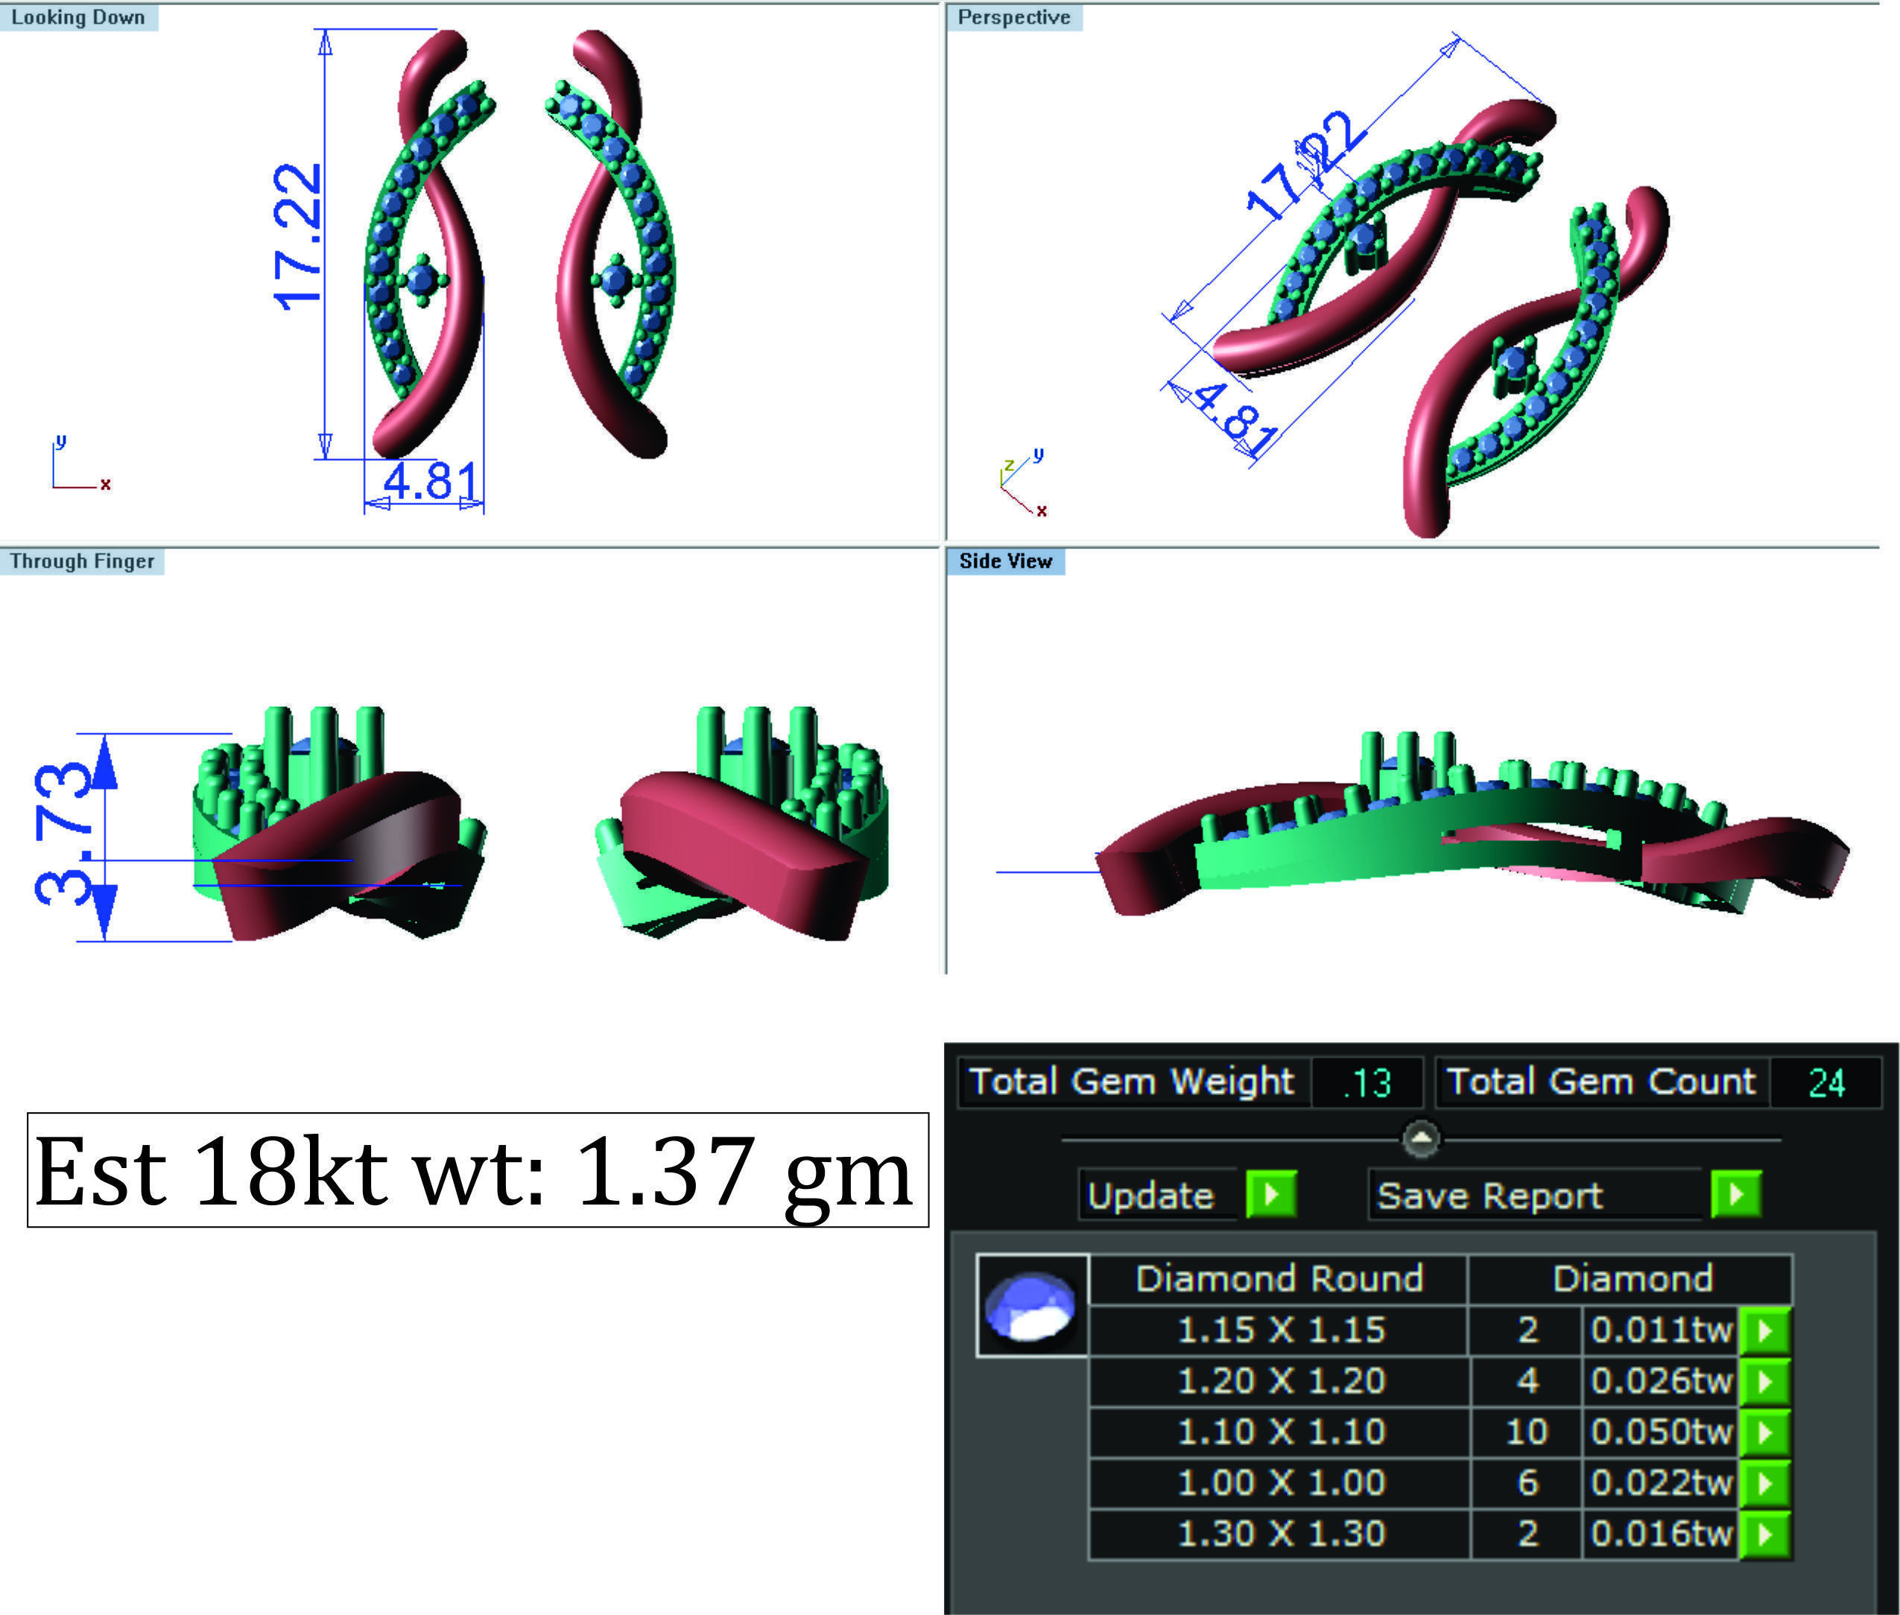Select the Perspective viewport label
The image size is (1900, 1615).
tap(1015, 17)
